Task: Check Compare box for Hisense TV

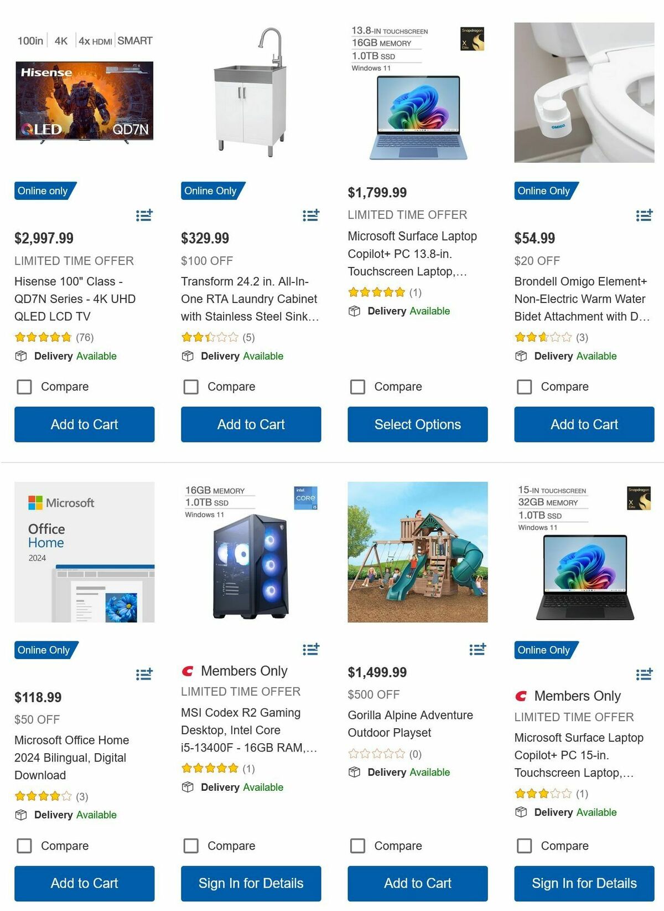Action: click(x=24, y=387)
